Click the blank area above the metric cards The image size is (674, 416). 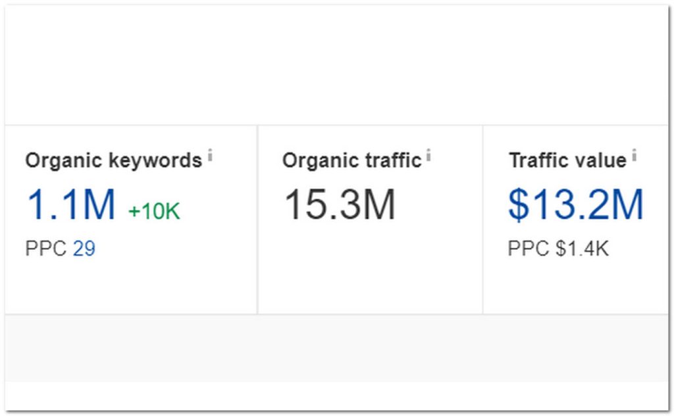click(x=337, y=66)
